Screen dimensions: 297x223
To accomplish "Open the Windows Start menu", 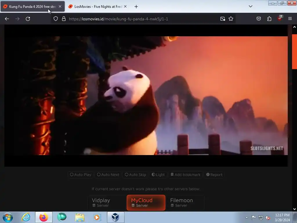I will [8, 217].
